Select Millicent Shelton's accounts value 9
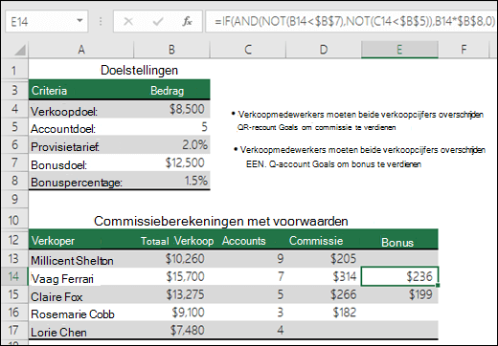 248,259
